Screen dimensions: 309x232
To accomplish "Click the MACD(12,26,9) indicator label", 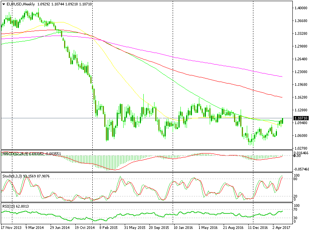I will (32, 154).
